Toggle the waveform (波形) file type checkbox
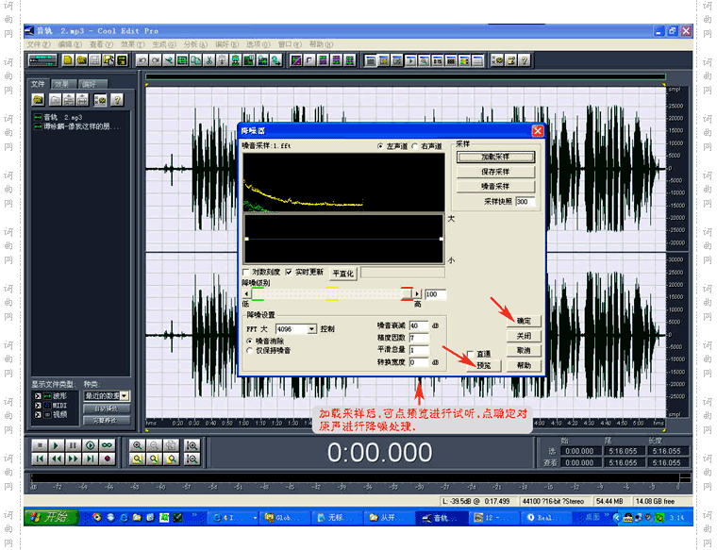The height and width of the screenshot is (550, 717). pyautogui.click(x=38, y=396)
